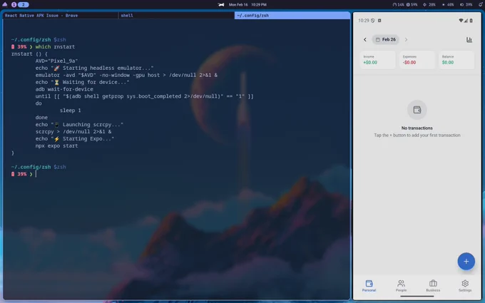Click the 'No transactions' heading
This screenshot has width=485, height=303.
point(417,128)
